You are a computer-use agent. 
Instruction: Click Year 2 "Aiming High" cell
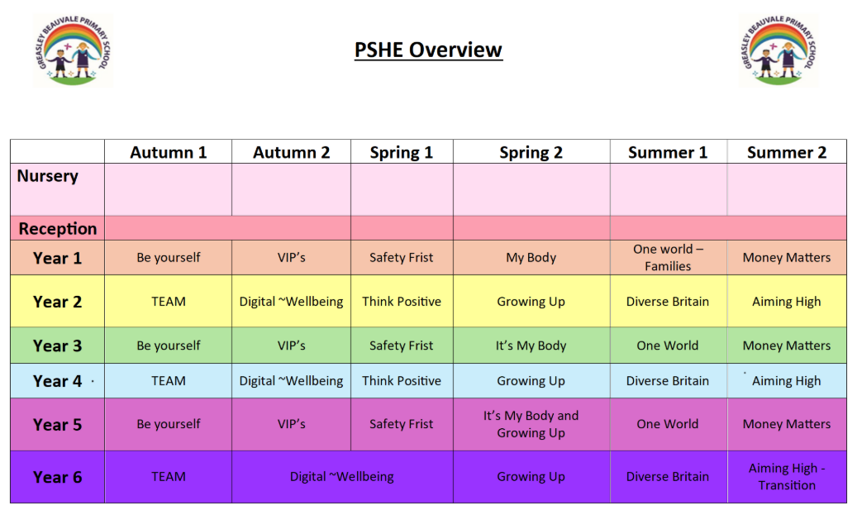[786, 302]
